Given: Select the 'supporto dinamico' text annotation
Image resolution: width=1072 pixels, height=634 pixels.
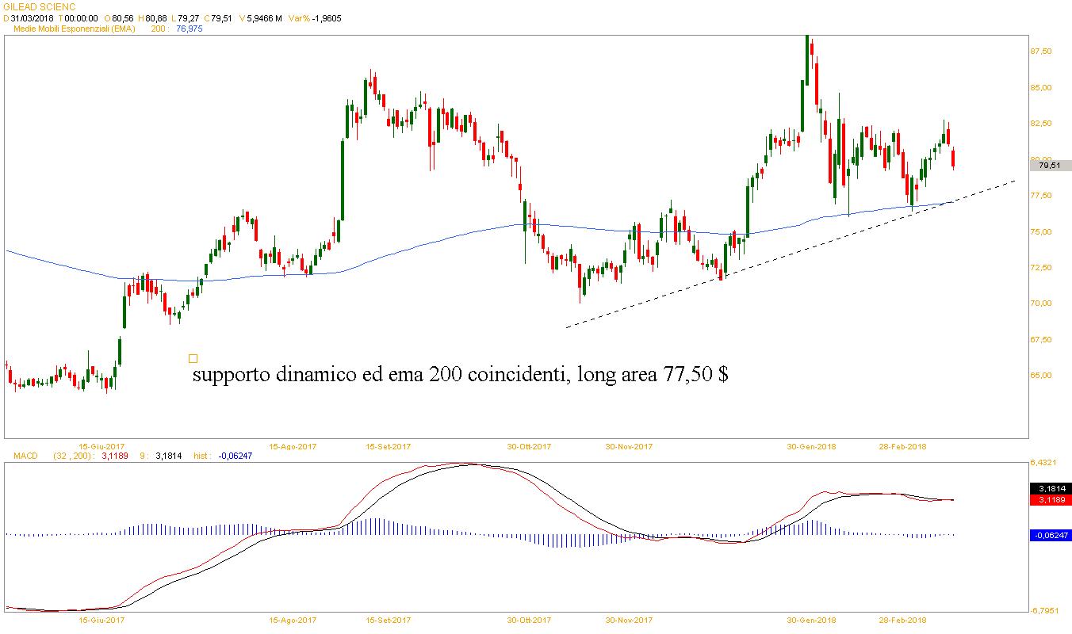Looking at the screenshot, I should click(460, 374).
